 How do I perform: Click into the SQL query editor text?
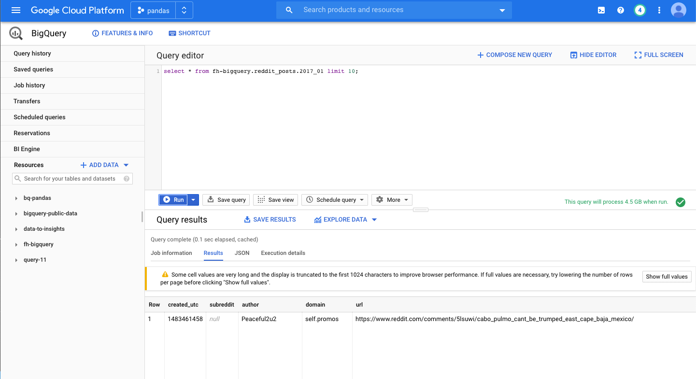(x=261, y=71)
